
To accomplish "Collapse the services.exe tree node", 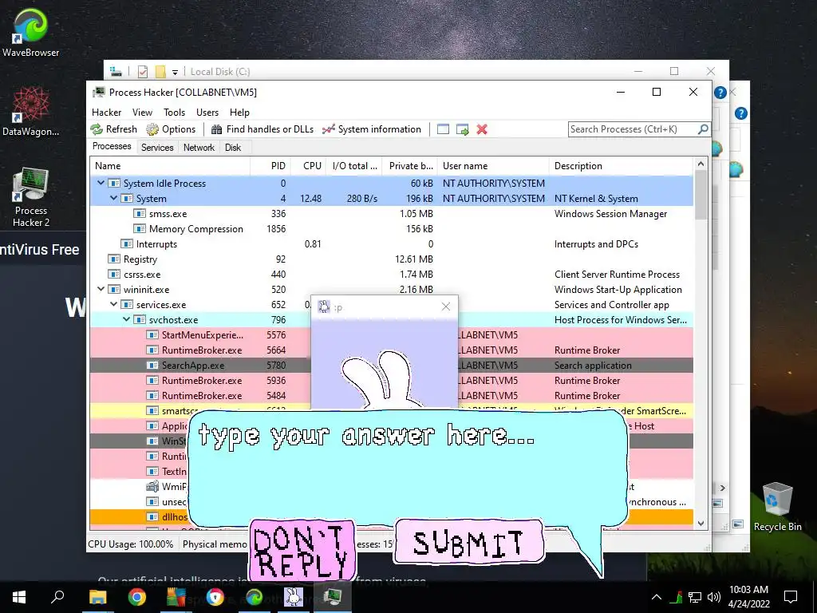I will (x=113, y=304).
